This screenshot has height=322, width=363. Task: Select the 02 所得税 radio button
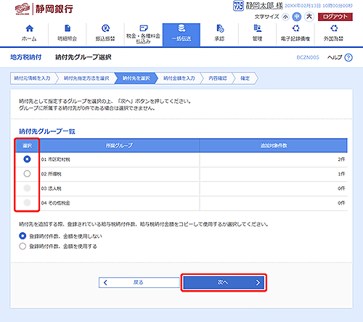(x=27, y=173)
